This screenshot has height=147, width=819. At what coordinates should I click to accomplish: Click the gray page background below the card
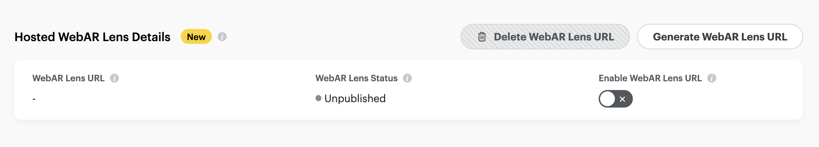[x=405, y=135]
